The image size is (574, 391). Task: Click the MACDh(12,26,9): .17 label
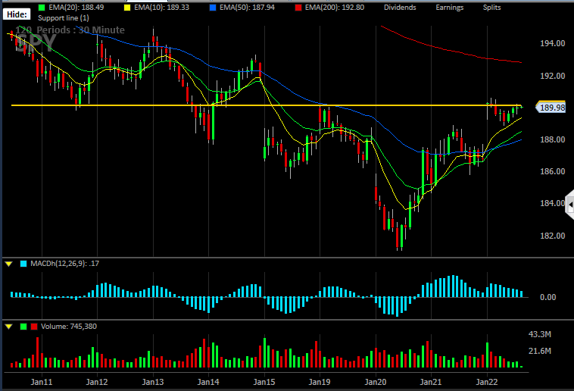click(64, 264)
